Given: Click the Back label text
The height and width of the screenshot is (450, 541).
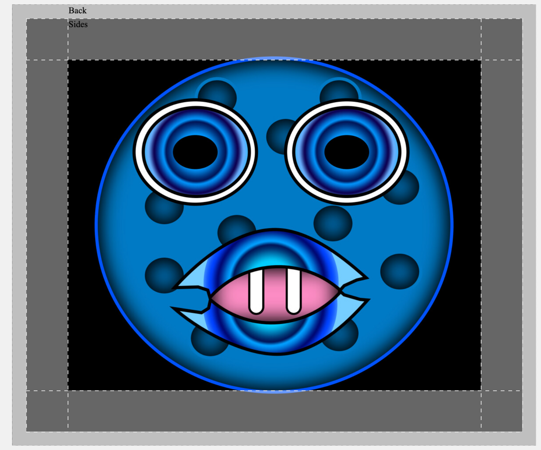Looking at the screenshot, I should (77, 10).
